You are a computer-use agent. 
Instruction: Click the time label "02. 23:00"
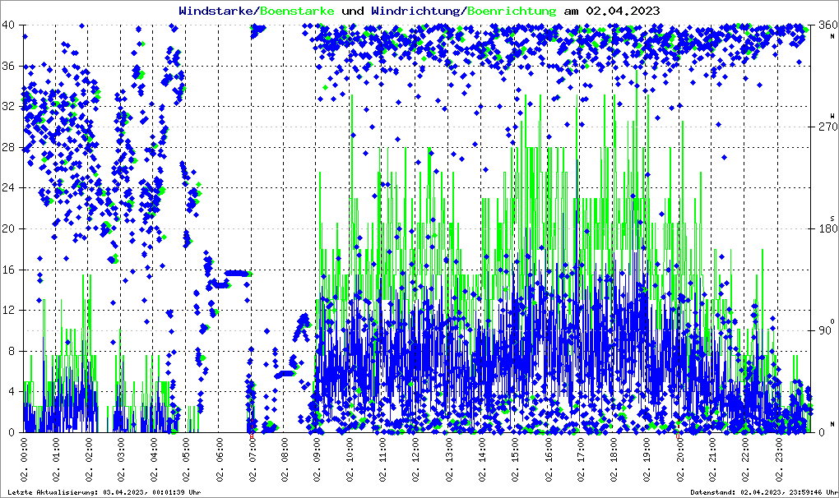click(778, 459)
